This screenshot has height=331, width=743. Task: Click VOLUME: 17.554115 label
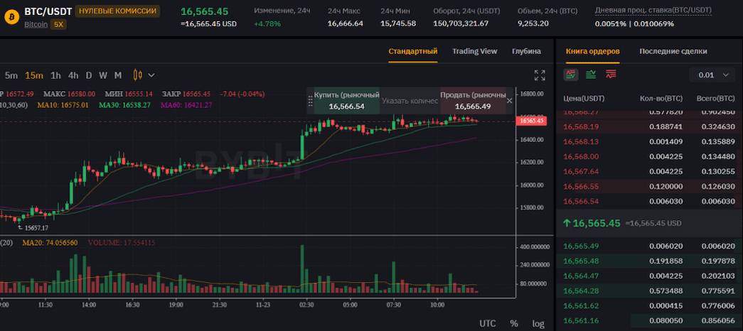pos(122,242)
